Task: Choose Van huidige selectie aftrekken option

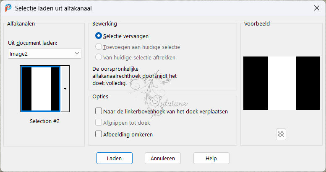Action: click(x=99, y=57)
